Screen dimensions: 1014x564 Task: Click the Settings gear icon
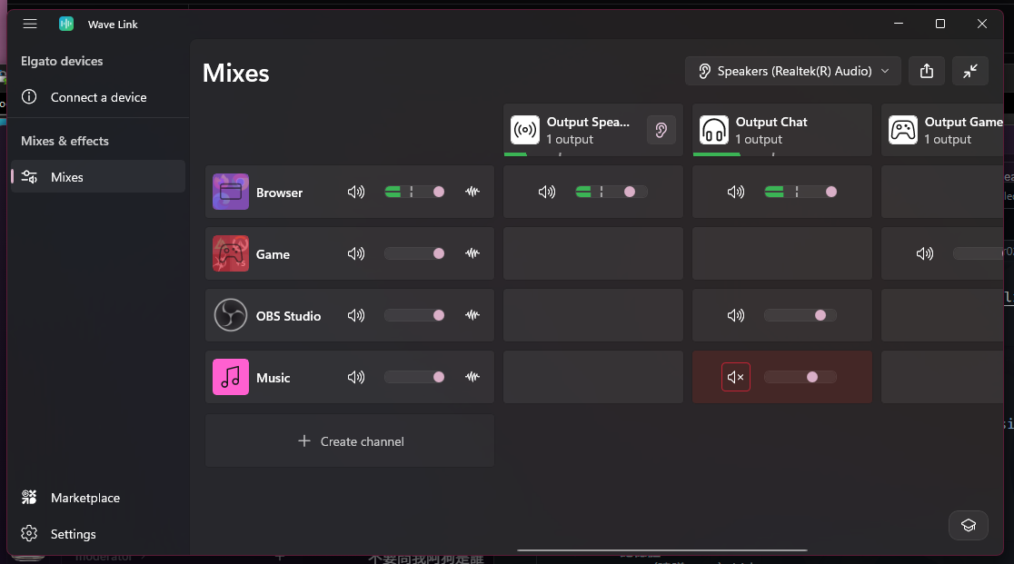tap(29, 533)
